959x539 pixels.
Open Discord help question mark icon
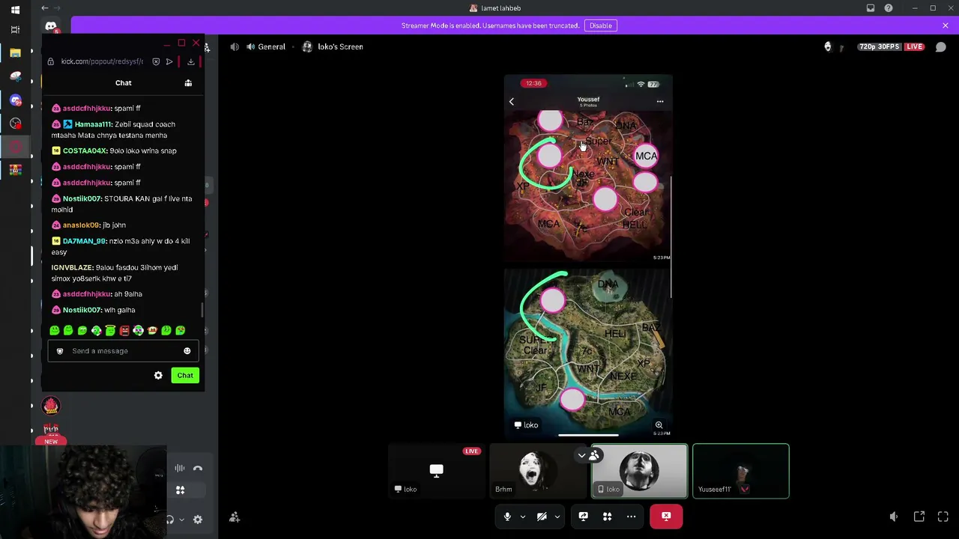889,8
